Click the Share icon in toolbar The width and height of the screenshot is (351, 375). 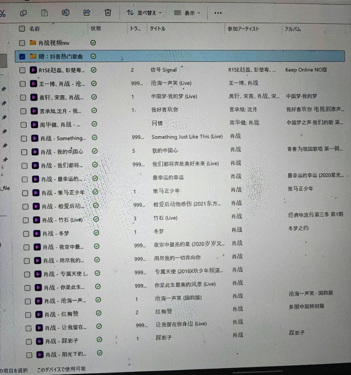pos(87,13)
